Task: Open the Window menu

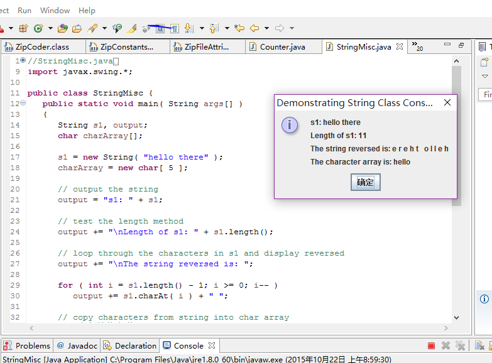Action: click(55, 10)
